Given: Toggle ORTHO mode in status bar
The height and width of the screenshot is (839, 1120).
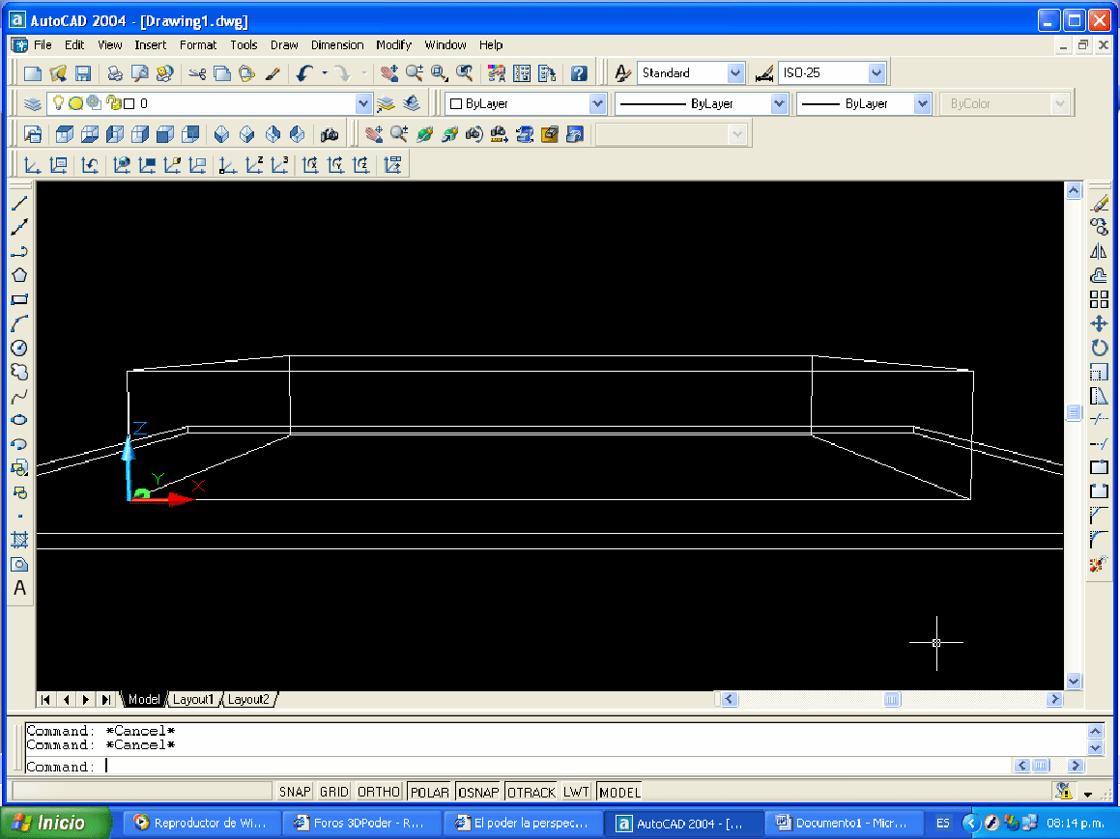Looking at the screenshot, I should coord(379,792).
